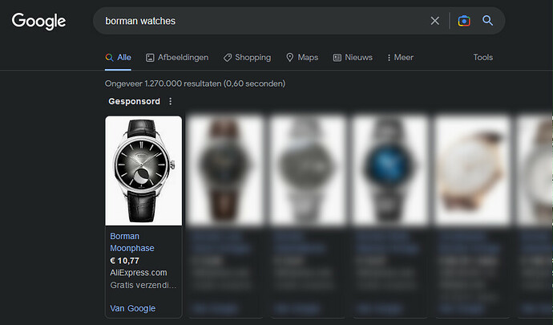Clear the search box with the X icon
Image resolution: width=553 pixels, height=325 pixels.
tap(435, 21)
